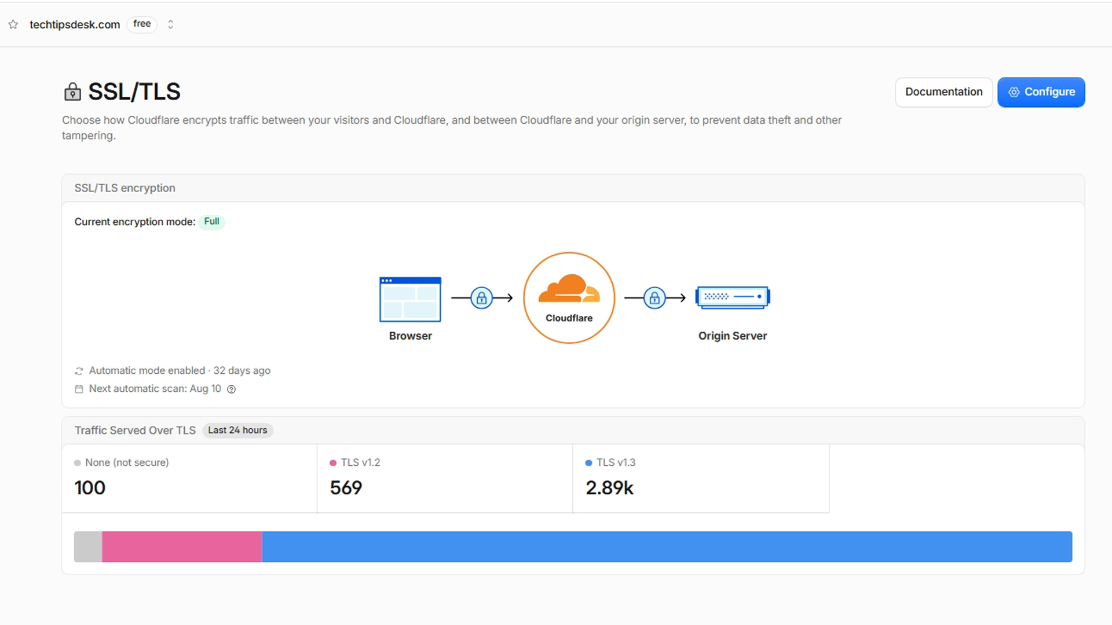
Task: Select the TLS v1.3 stat card
Action: pos(701,479)
